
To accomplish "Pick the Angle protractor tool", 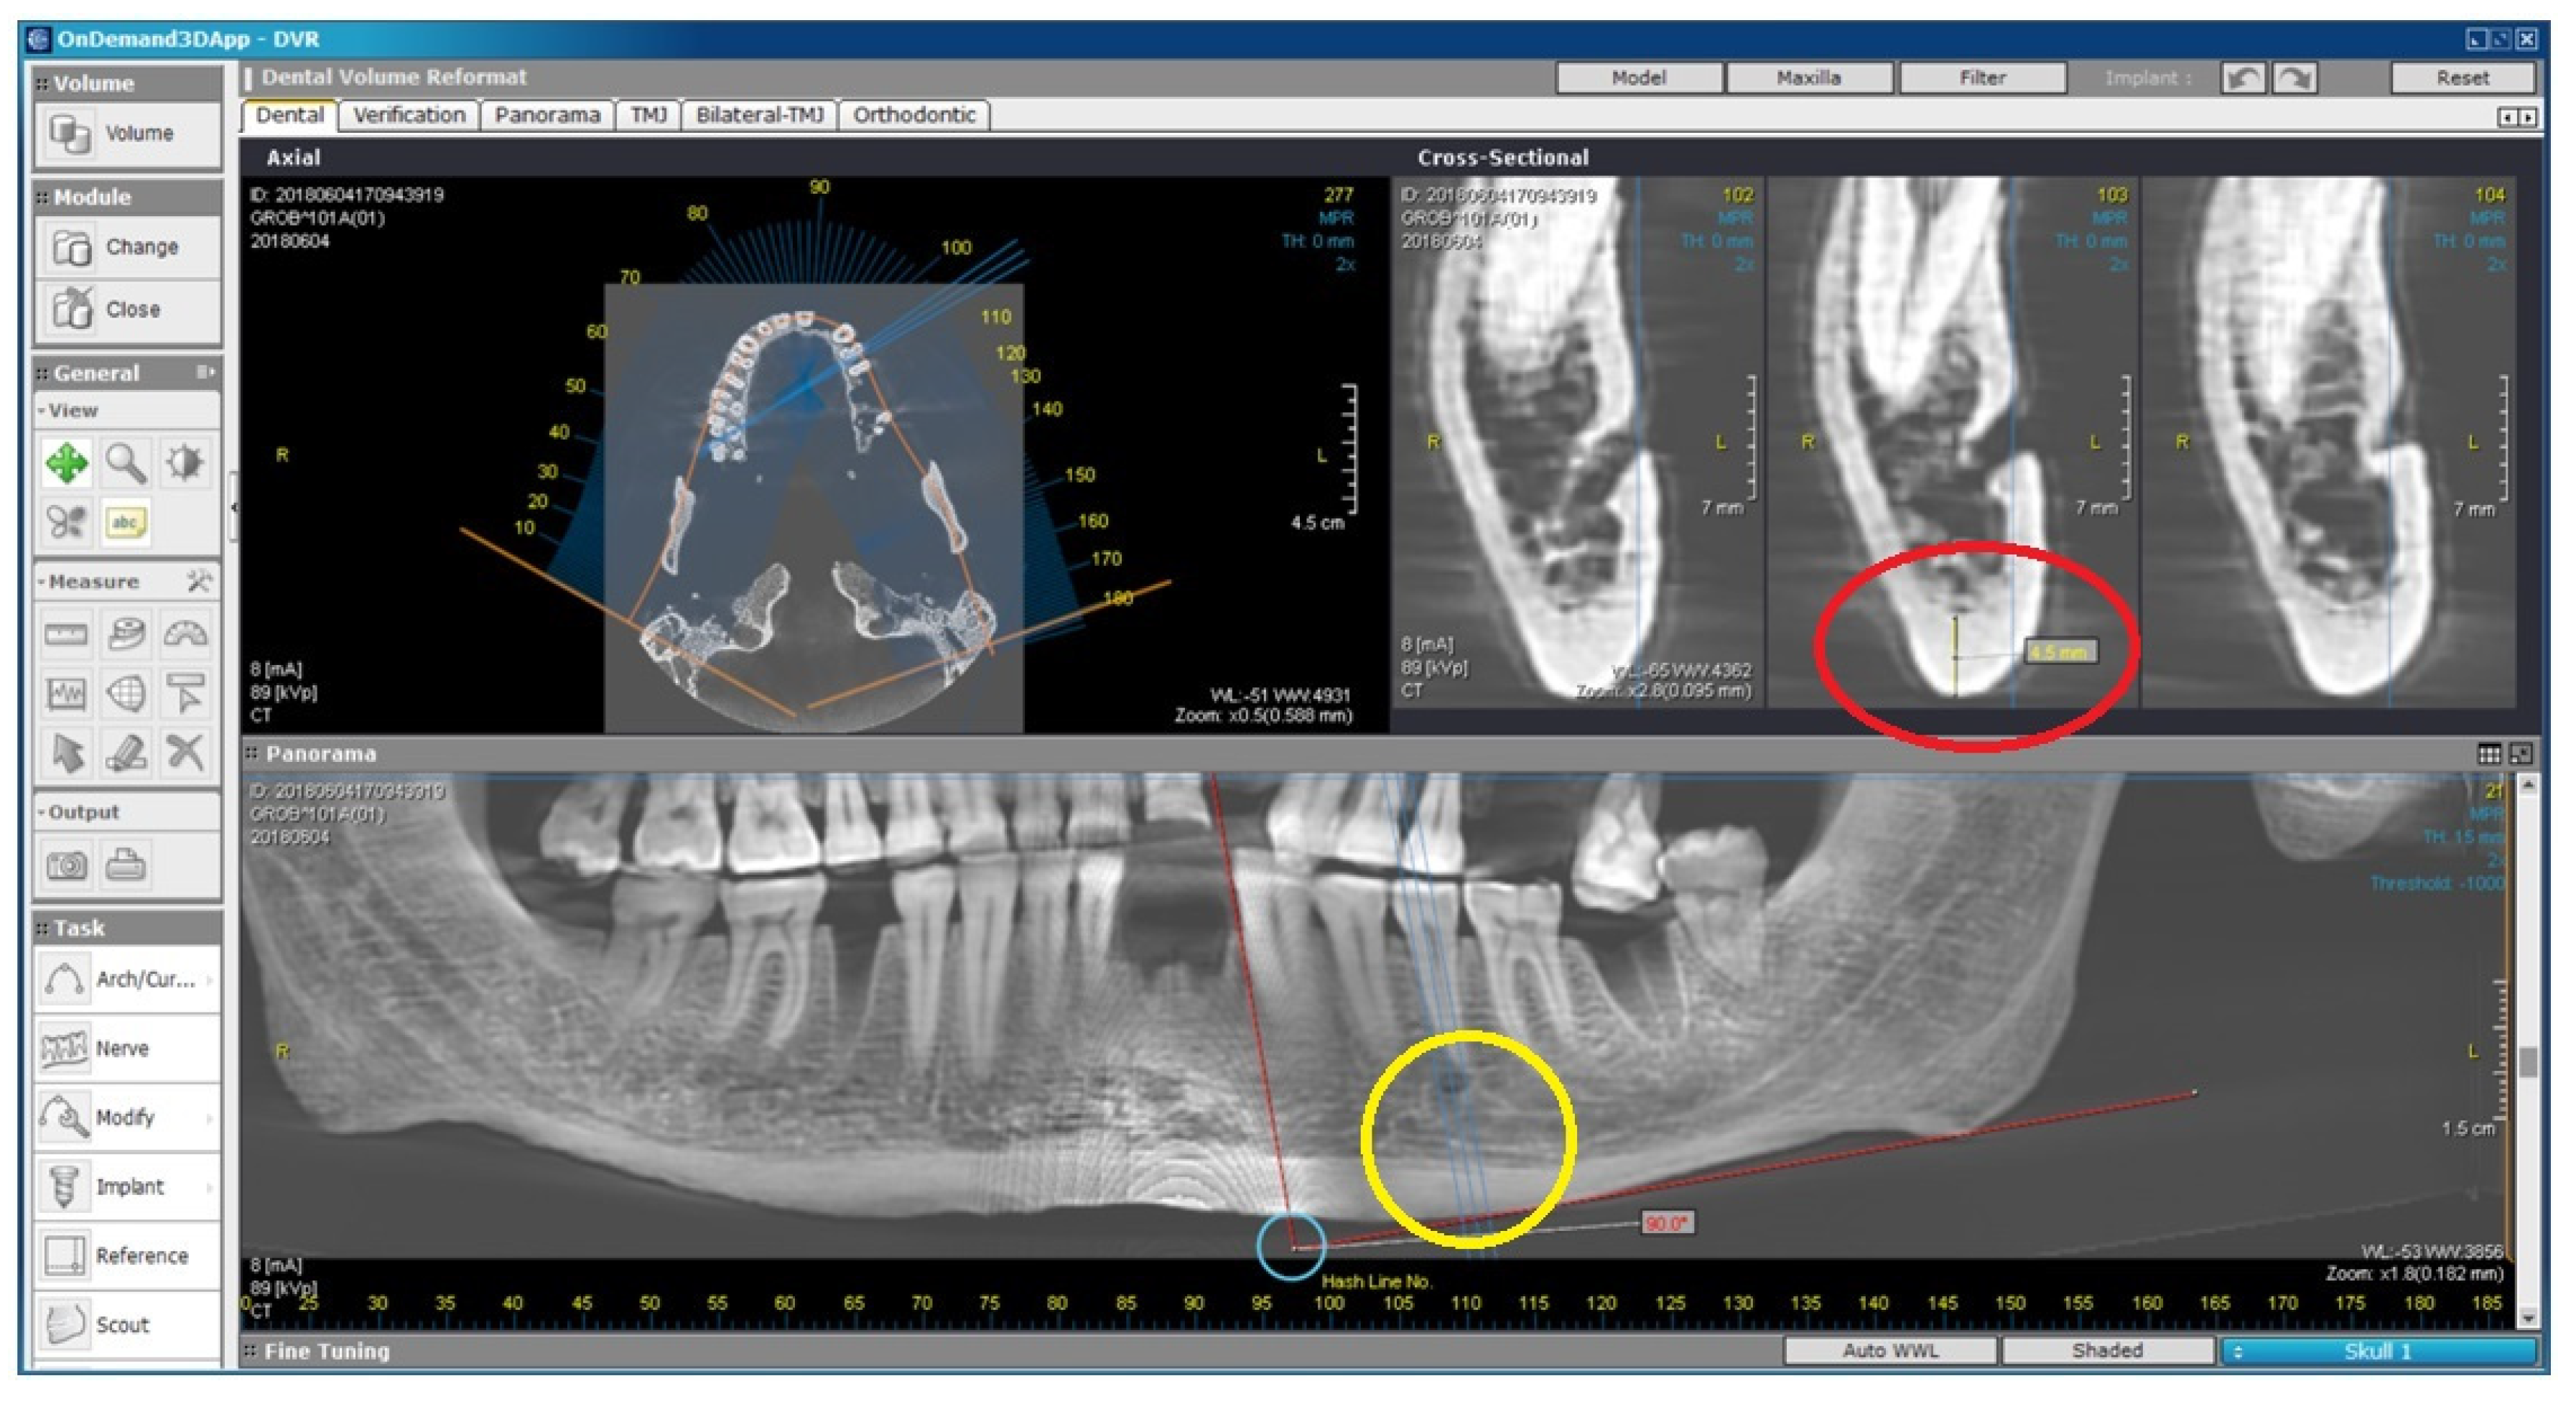I will pos(185,634).
